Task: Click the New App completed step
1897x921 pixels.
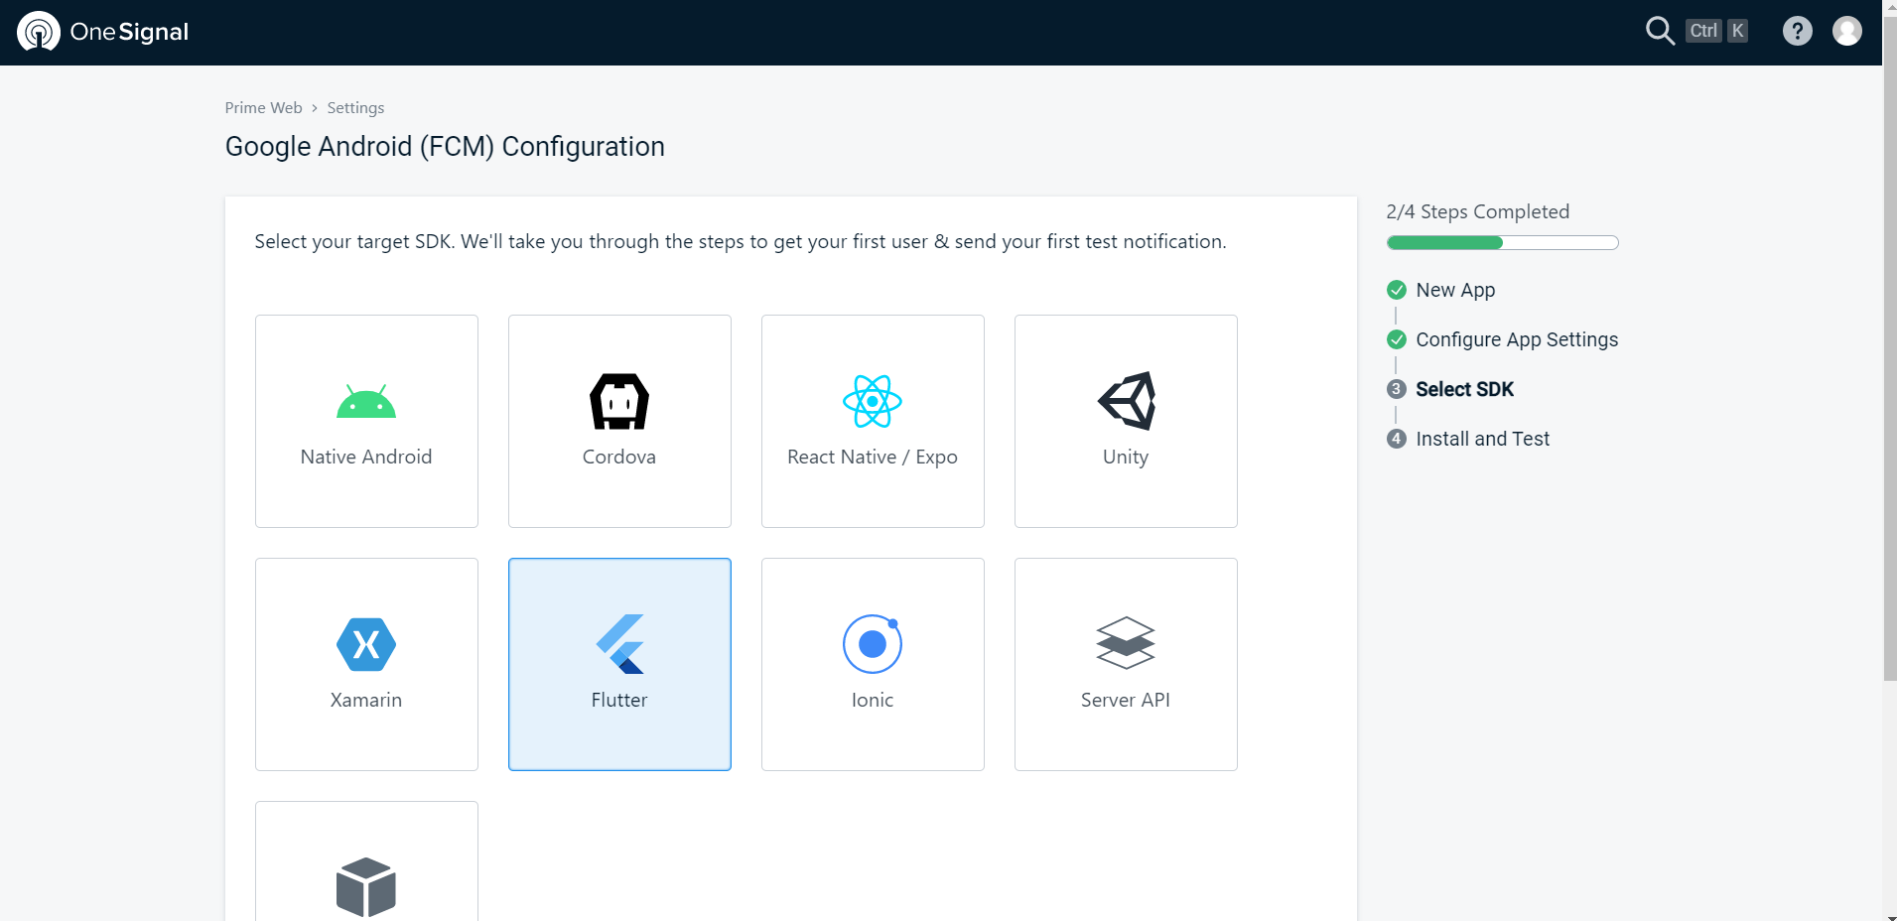Action: point(1454,290)
